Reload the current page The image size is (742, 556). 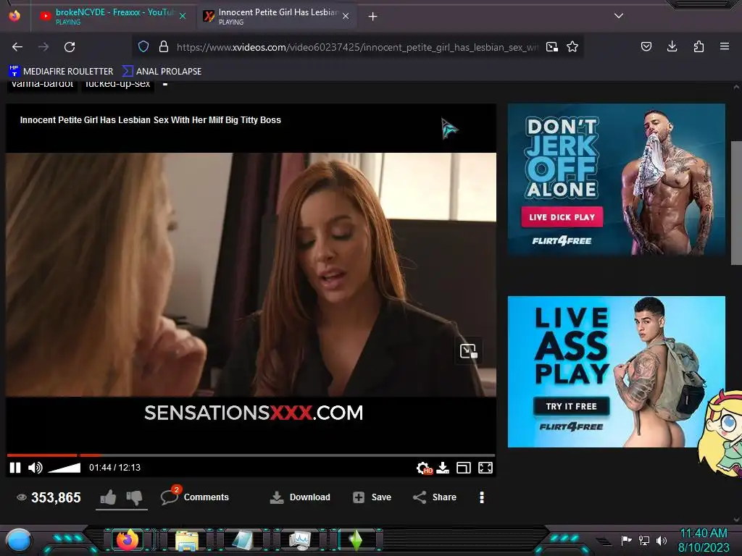pos(70,47)
